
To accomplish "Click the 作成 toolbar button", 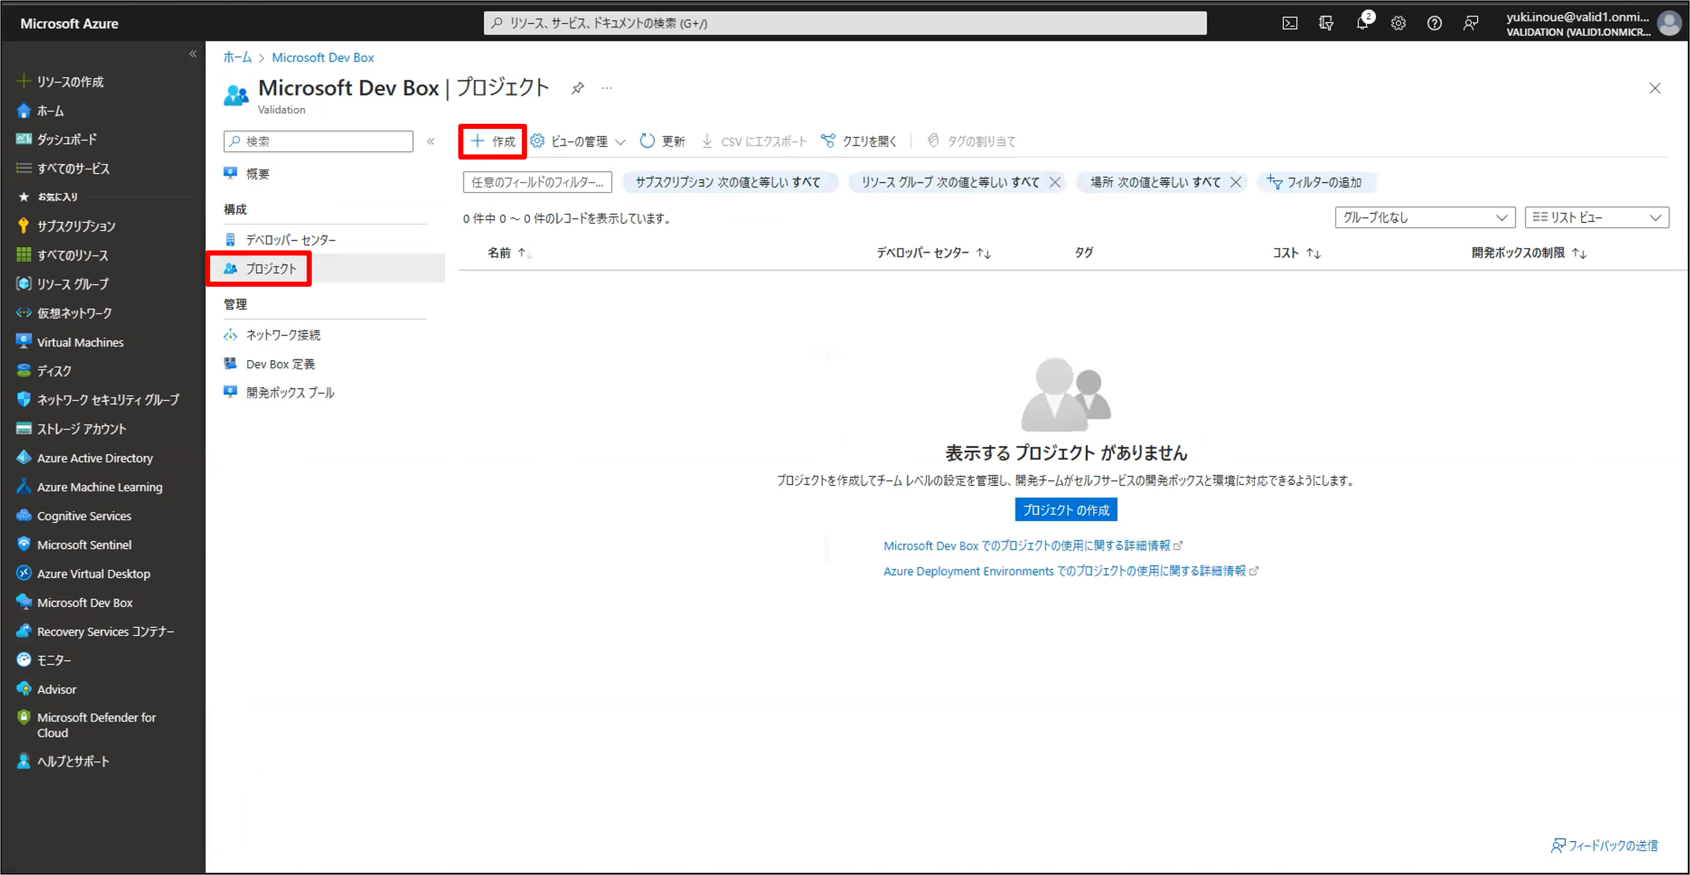I will (493, 141).
